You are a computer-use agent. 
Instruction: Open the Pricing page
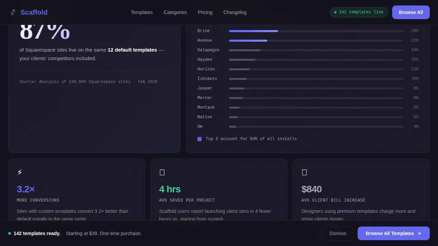[205, 12]
